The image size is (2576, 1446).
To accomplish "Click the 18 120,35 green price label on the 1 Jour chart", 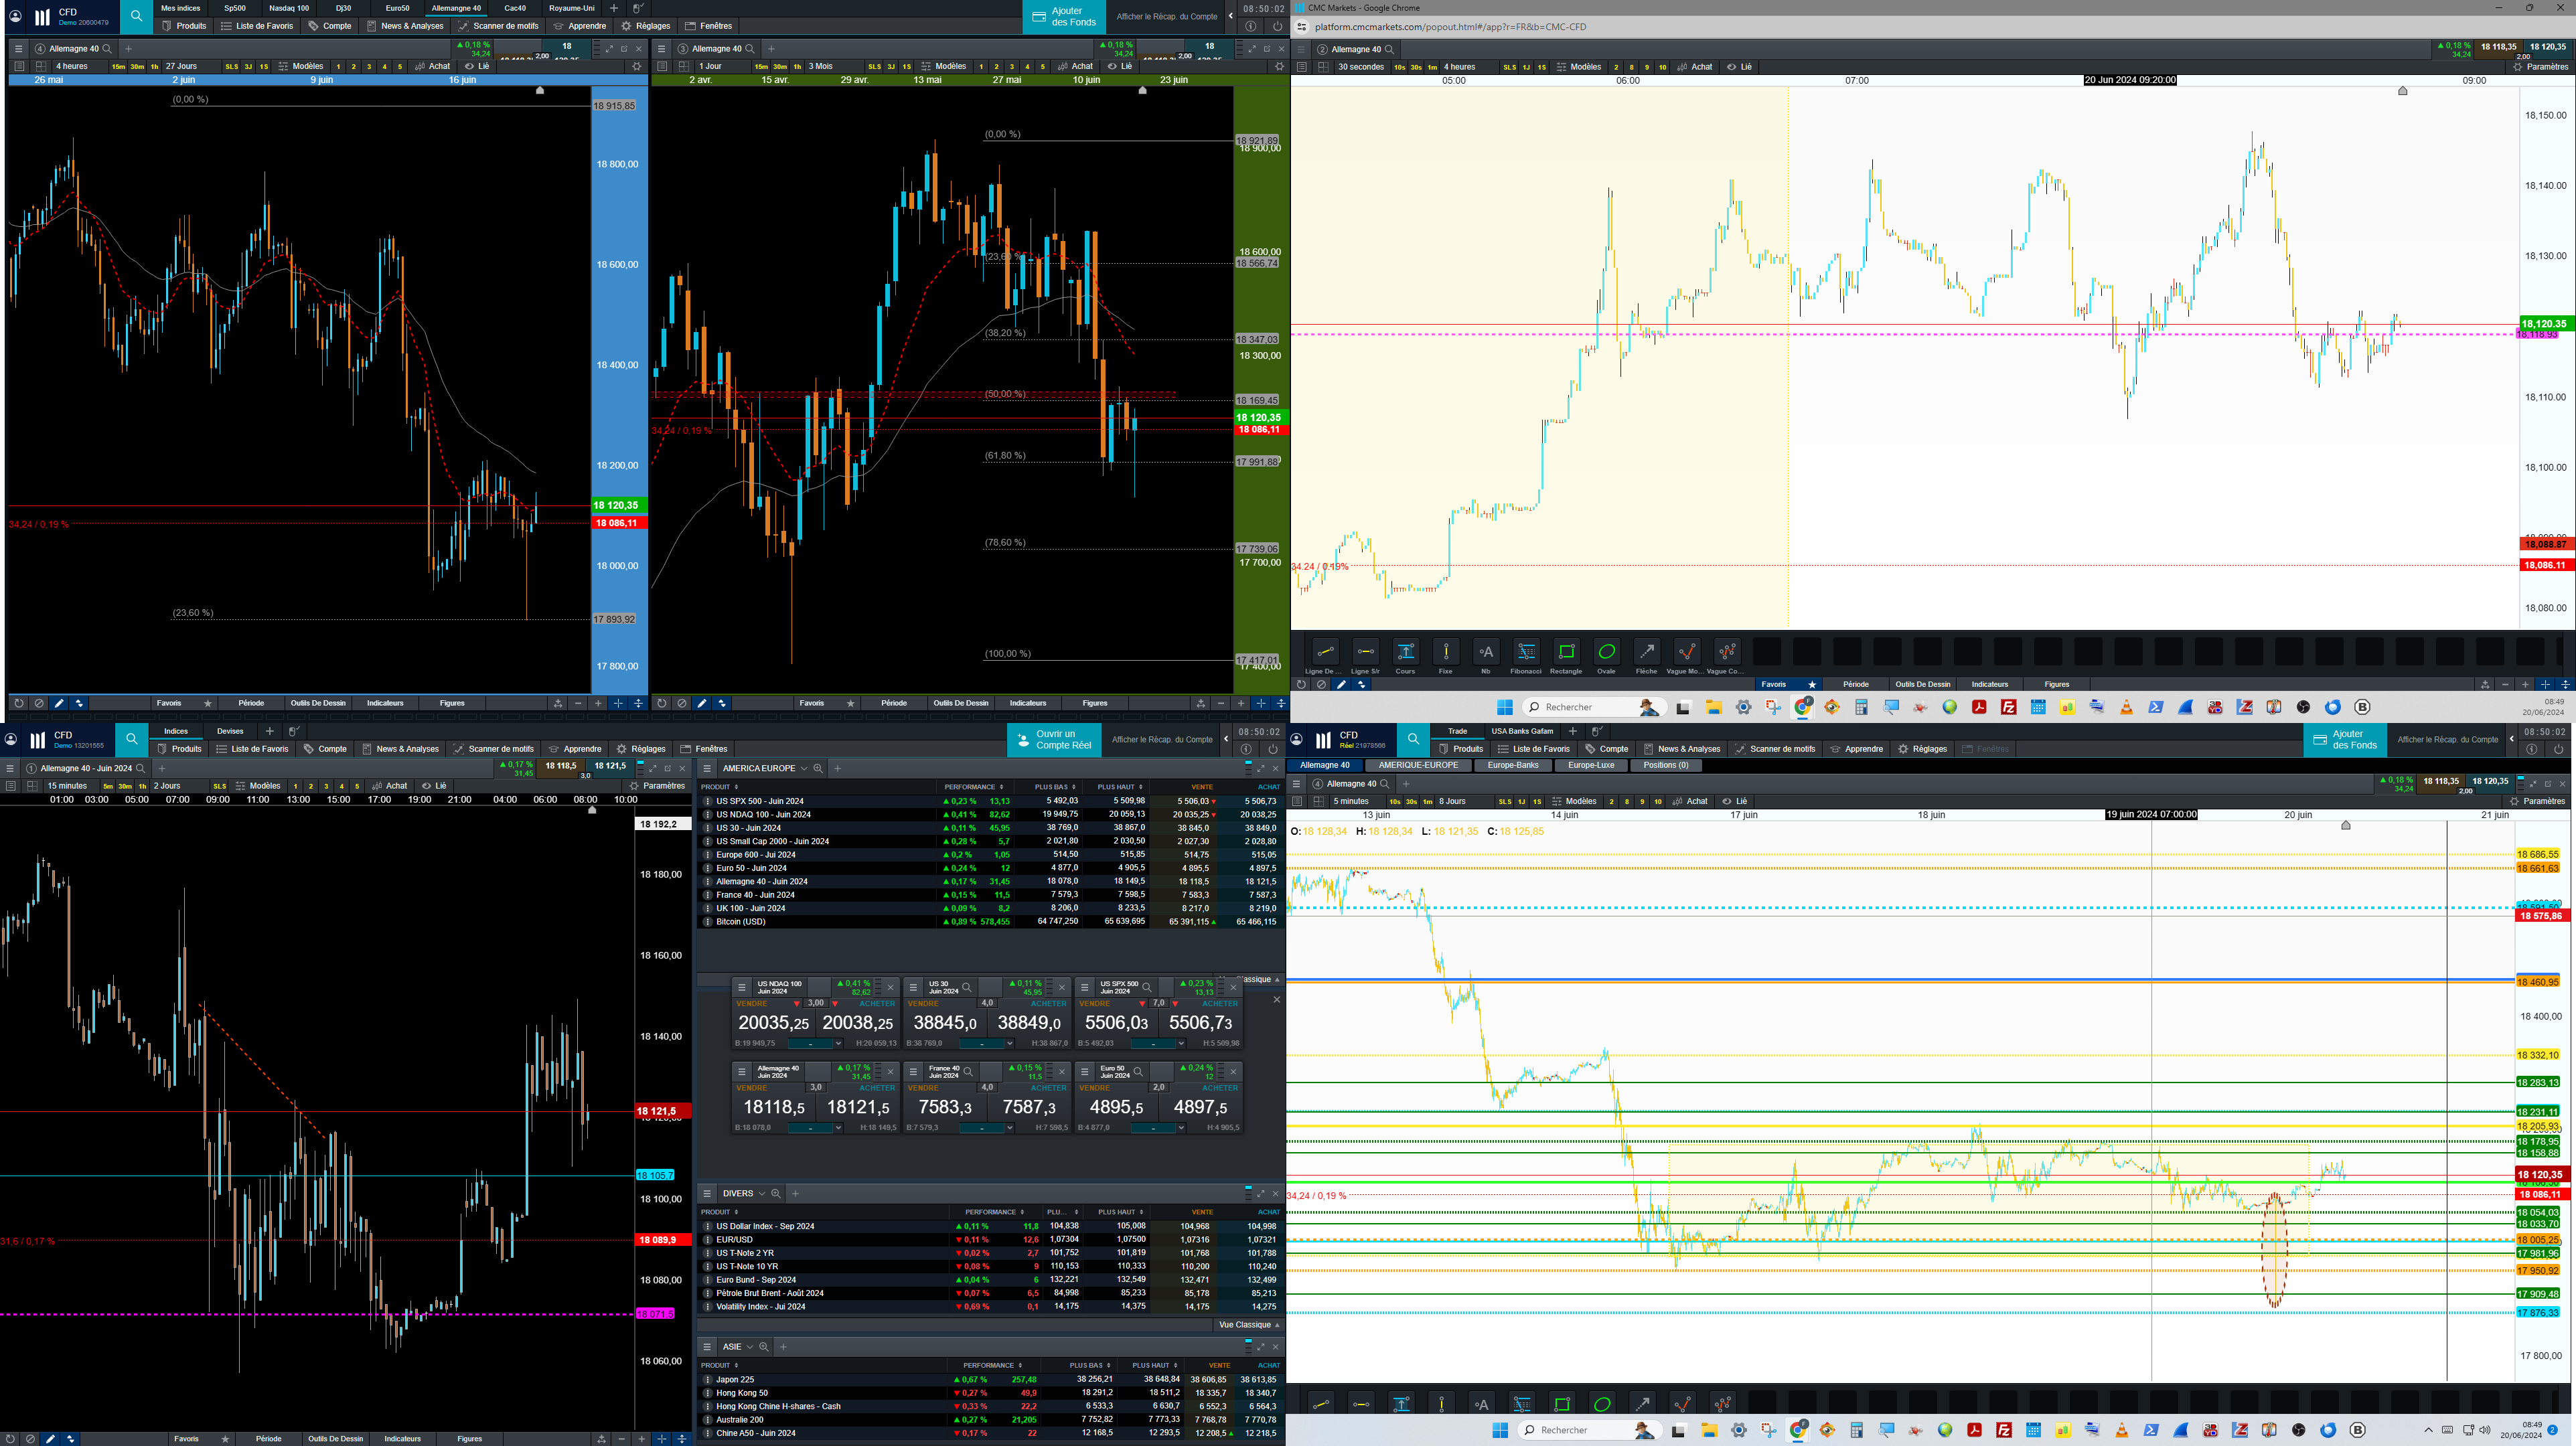I will coord(1258,417).
